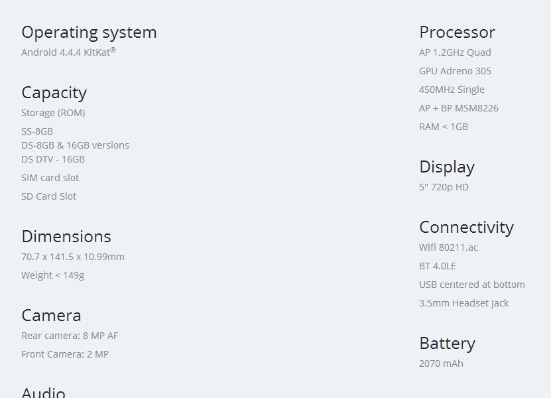Click the 3.5mm Headset Jack line
This screenshot has width=551, height=398.
(x=463, y=303)
